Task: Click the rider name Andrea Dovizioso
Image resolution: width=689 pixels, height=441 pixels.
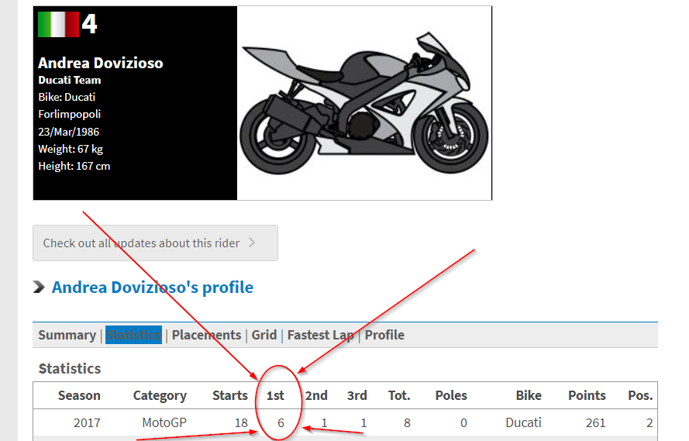Action: pyautogui.click(x=101, y=63)
